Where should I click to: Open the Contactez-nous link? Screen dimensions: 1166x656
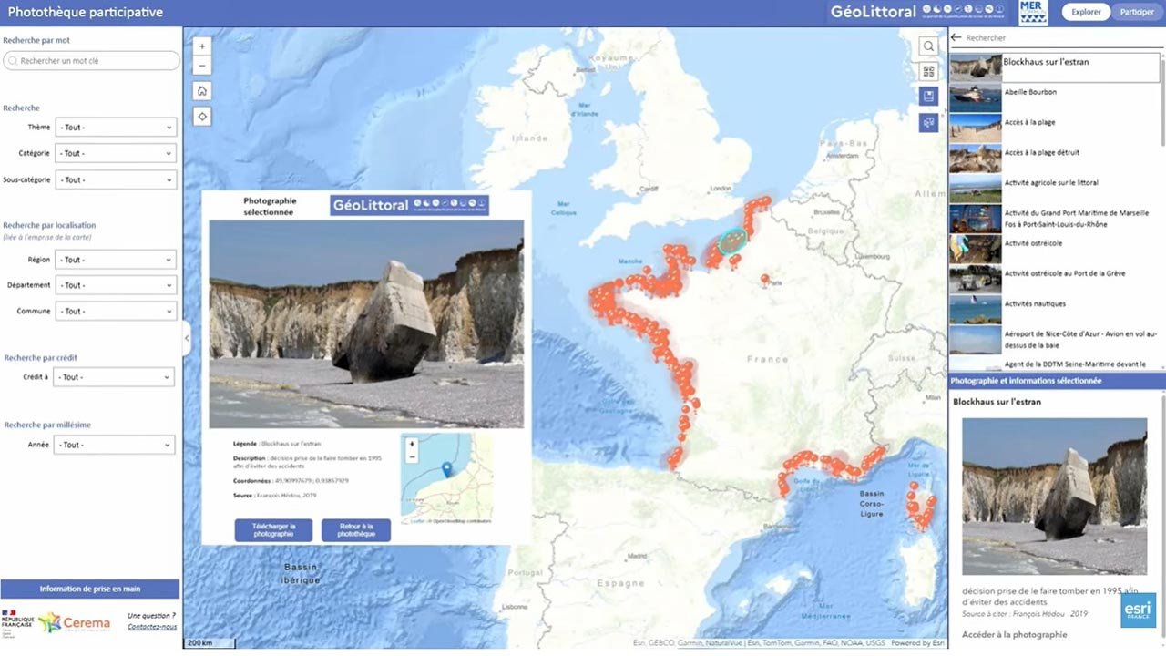[151, 627]
